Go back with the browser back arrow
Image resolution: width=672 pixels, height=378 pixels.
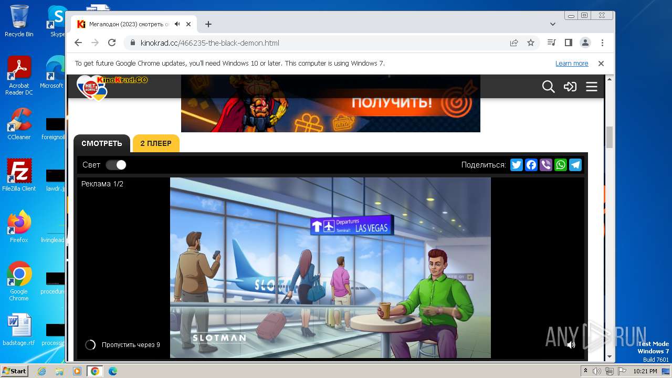[78, 43]
